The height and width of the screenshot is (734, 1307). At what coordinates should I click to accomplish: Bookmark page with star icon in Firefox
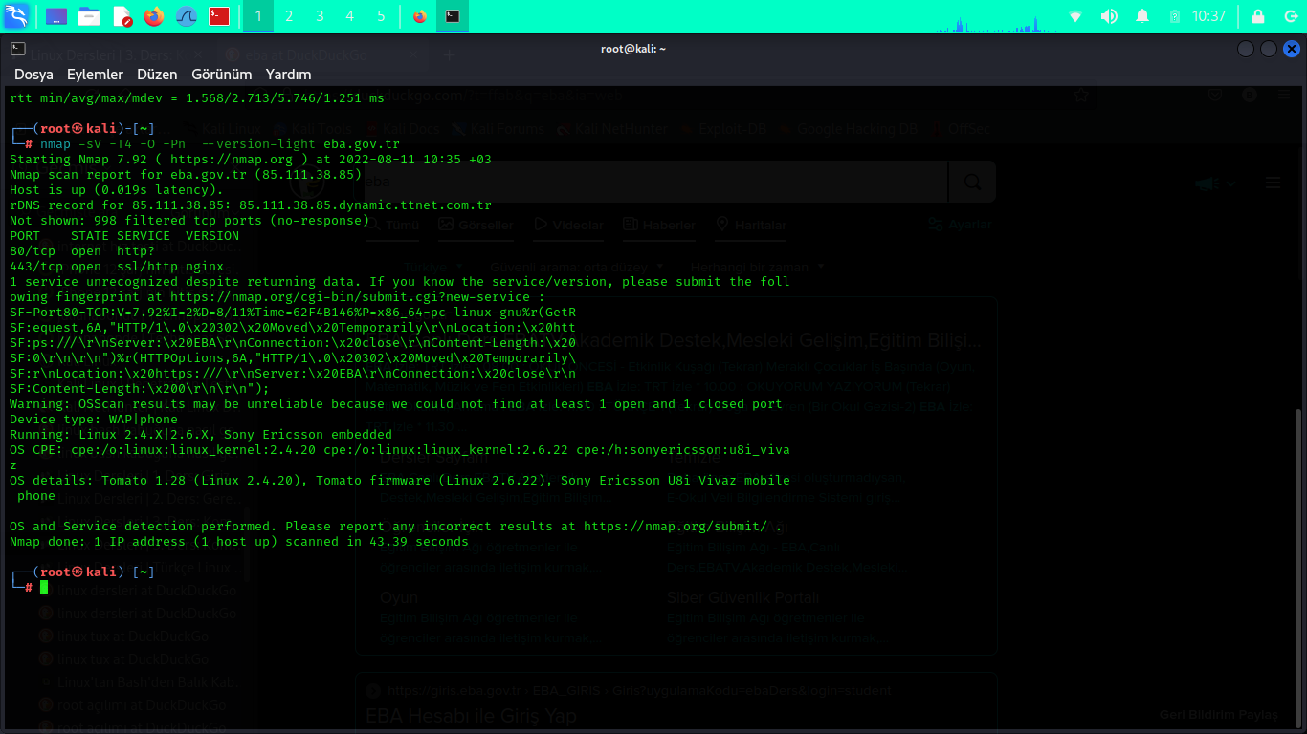pos(1082,95)
